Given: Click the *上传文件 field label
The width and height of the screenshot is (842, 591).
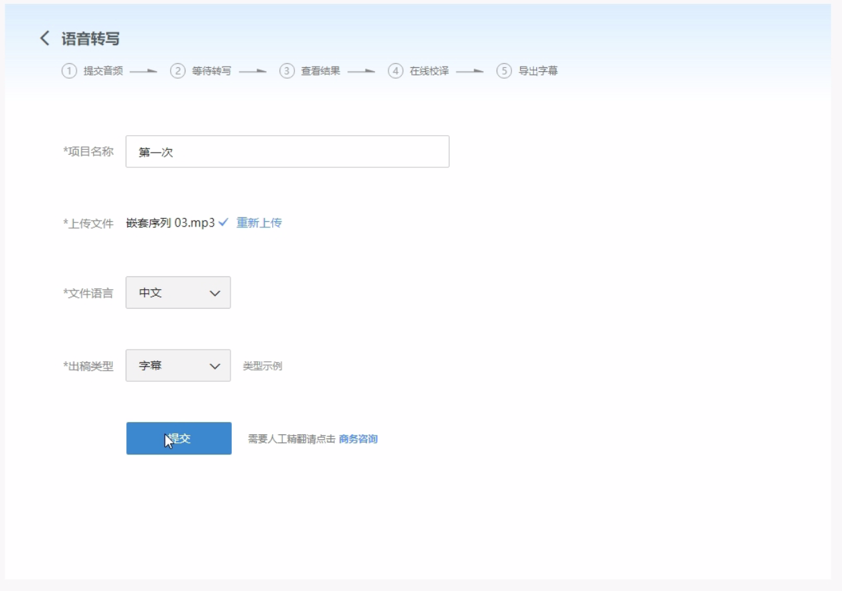Looking at the screenshot, I should tap(88, 223).
